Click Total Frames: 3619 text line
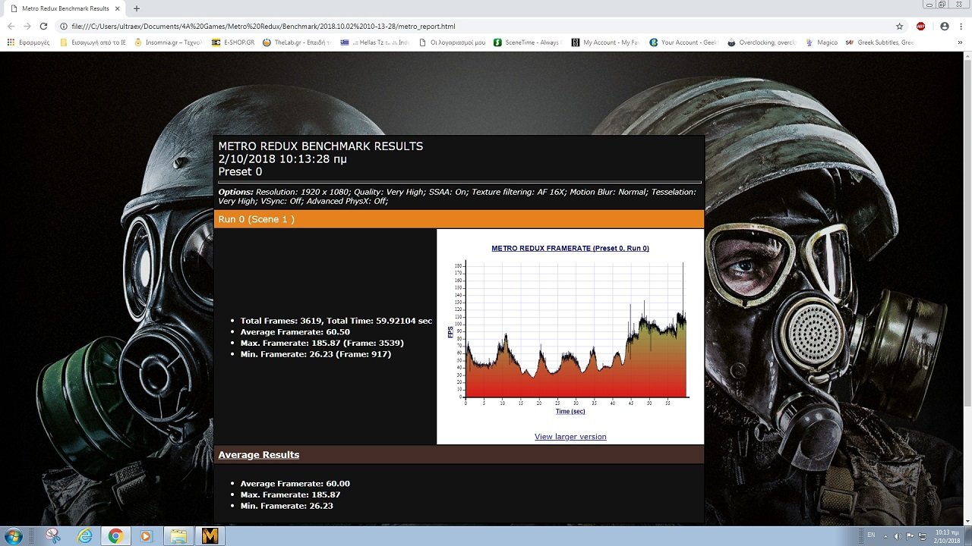 [x=336, y=321]
